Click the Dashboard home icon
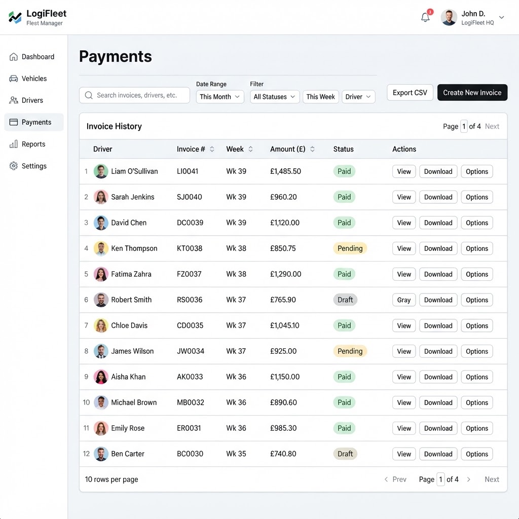Viewport: 519px width, 519px height. click(x=14, y=57)
